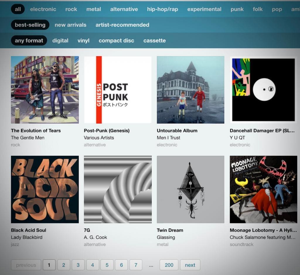Filter by metal genre tab
Viewport: 300px width, 275px height.
point(93,9)
